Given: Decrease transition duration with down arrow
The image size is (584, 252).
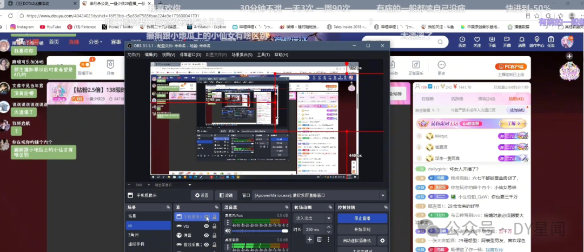Looking at the screenshot, I should click(x=329, y=231).
